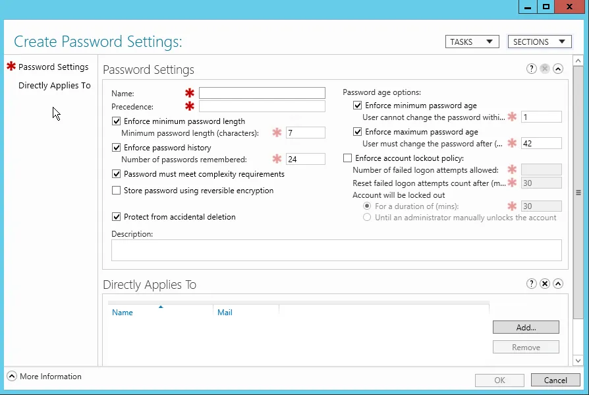Edit minimum password age days field
The width and height of the screenshot is (589, 395).
[542, 117]
